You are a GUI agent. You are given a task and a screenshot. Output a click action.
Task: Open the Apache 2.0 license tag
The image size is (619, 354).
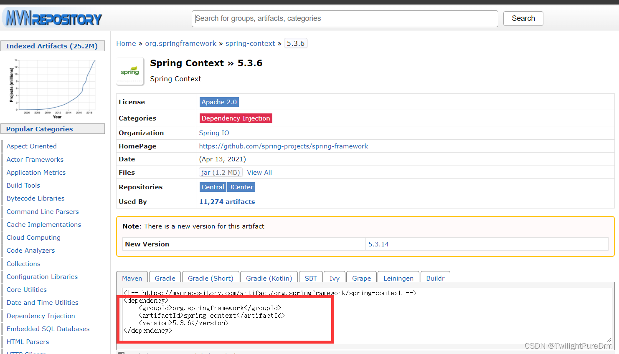(x=219, y=102)
